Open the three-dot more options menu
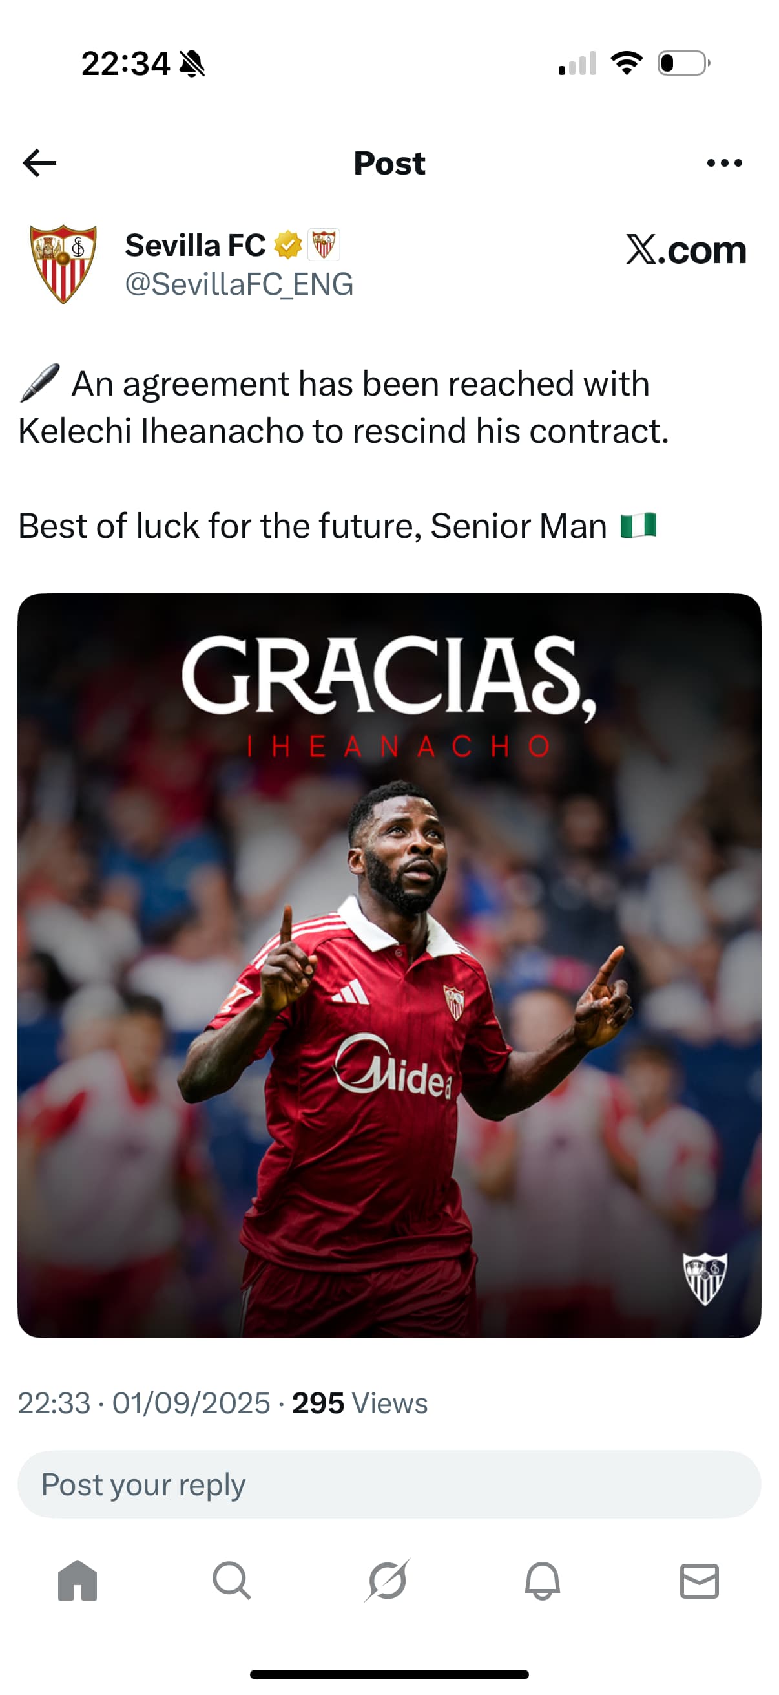Screen dimensions: 779x1695 pyautogui.click(x=725, y=162)
